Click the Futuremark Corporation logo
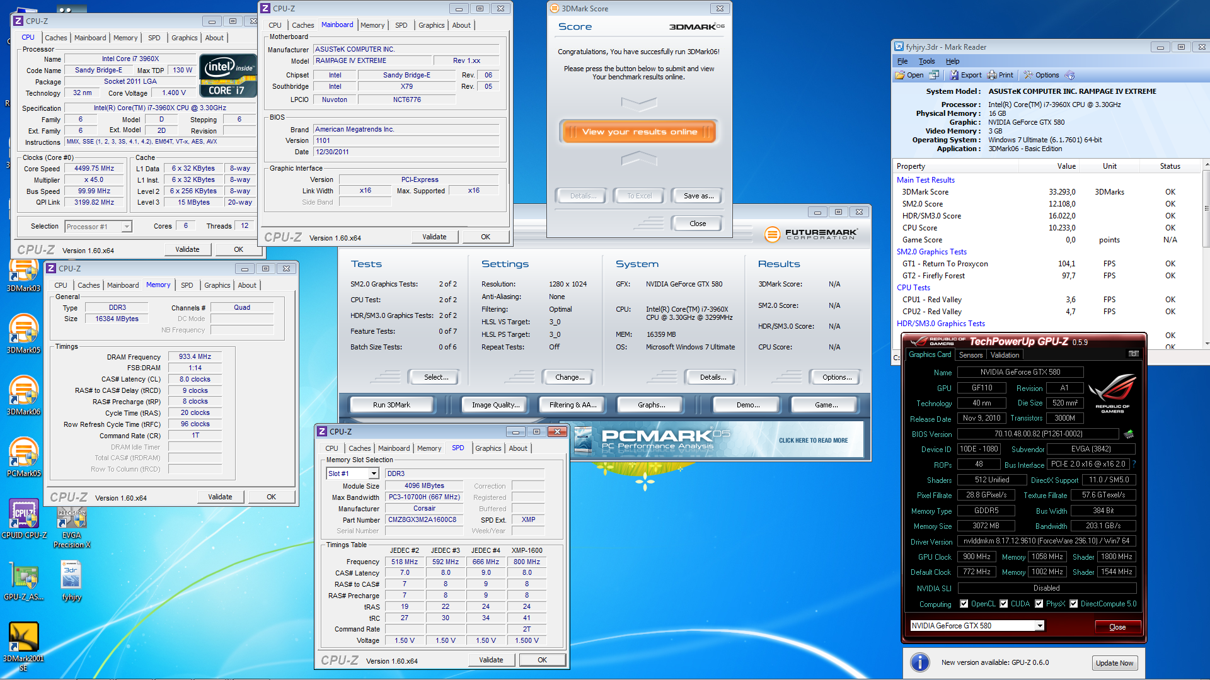1210x680 pixels. click(810, 234)
